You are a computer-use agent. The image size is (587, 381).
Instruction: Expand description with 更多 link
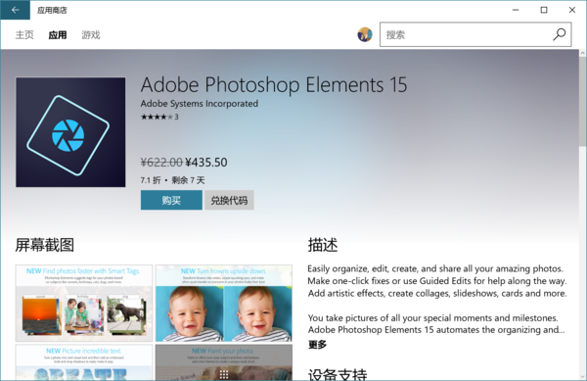tap(317, 345)
